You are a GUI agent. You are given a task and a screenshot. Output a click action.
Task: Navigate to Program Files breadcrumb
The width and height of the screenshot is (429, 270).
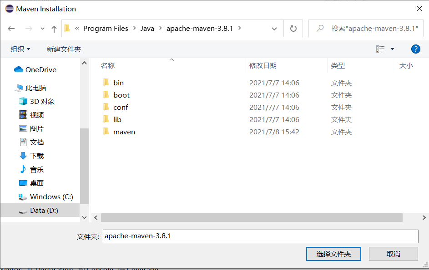(106, 29)
